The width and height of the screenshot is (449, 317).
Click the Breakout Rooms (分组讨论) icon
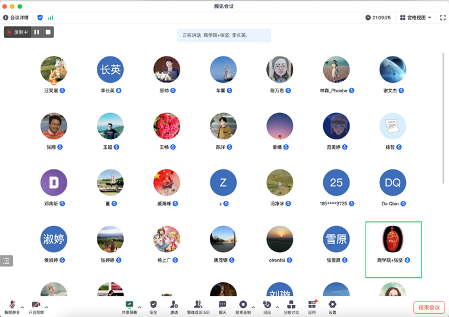coord(291,305)
